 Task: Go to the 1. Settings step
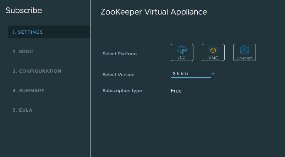pyautogui.click(x=28, y=32)
